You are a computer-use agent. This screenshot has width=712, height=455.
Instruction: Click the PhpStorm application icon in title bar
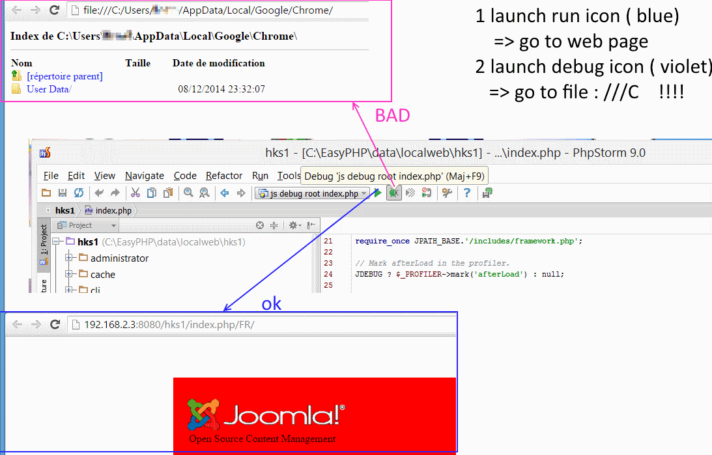tap(45, 153)
